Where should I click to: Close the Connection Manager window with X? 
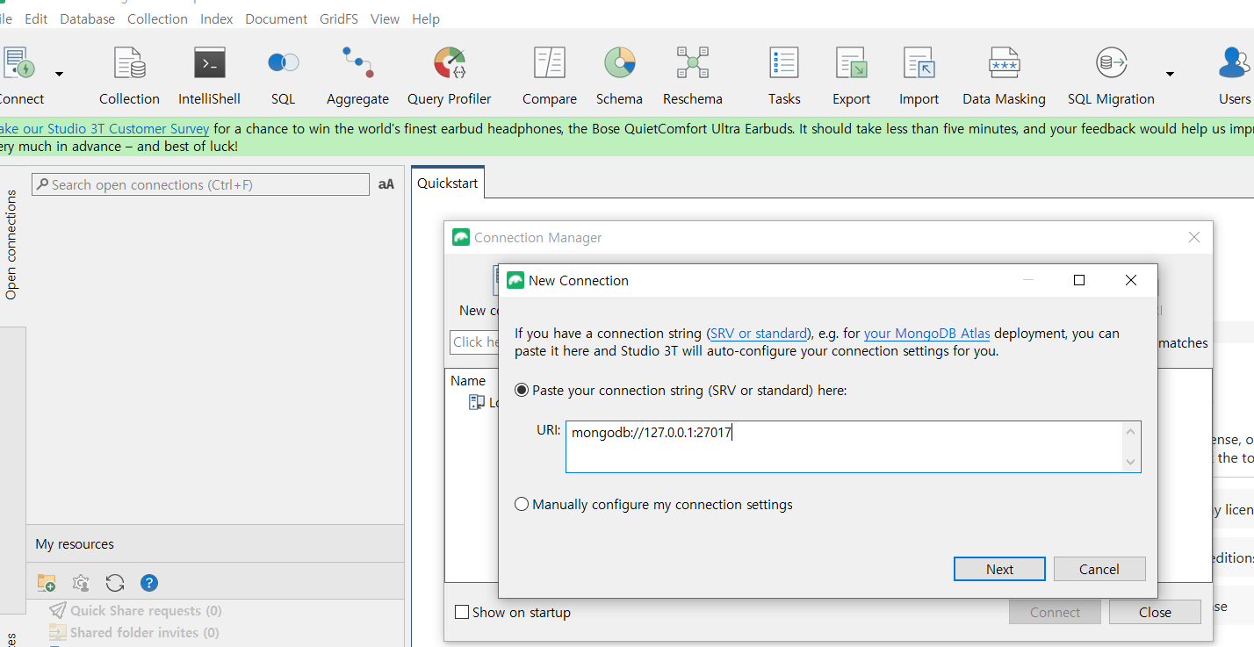point(1193,237)
